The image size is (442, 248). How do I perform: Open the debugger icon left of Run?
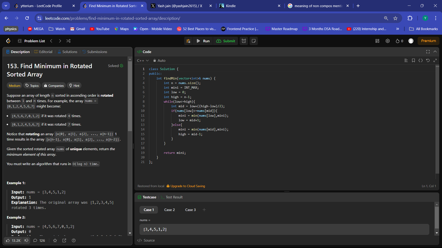pos(188,41)
